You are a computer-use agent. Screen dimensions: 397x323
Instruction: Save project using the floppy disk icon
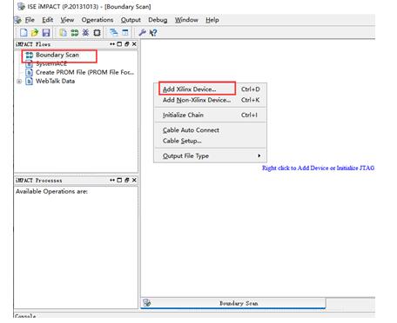[46, 32]
